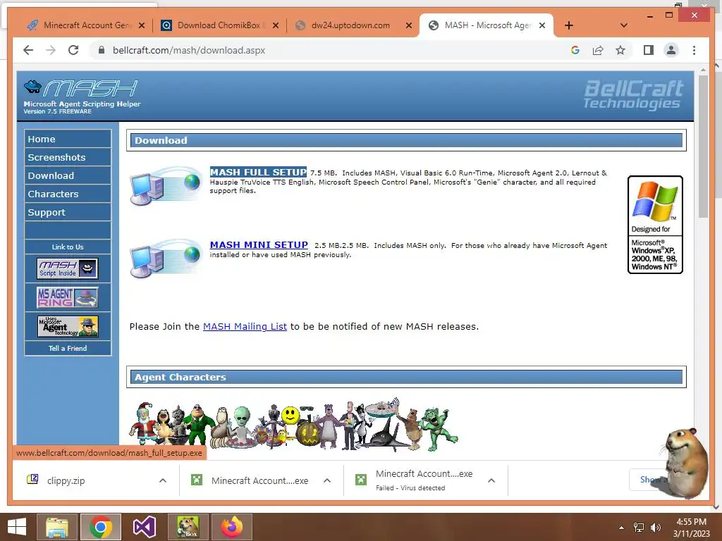Image resolution: width=722 pixels, height=541 pixels.
Task: Open Download in sidebar menu
Action: [x=68, y=175]
